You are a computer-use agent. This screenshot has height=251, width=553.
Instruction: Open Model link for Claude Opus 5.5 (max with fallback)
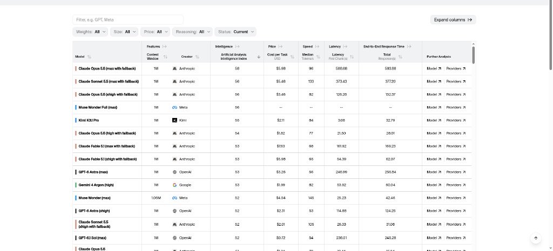tap(434, 68)
